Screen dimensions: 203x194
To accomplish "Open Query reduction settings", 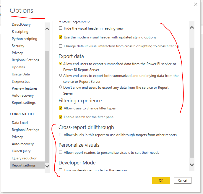I will pyautogui.click(x=25, y=158).
